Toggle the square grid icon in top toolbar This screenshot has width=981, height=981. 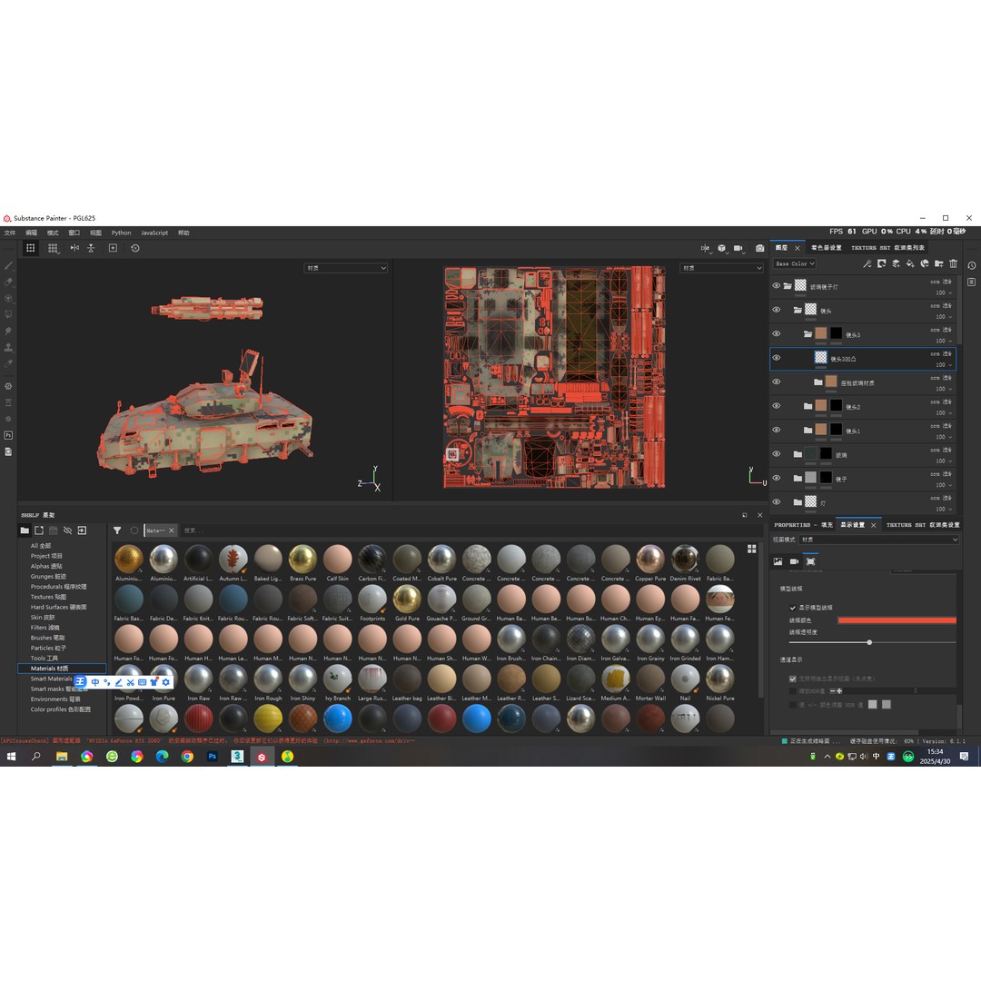[30, 248]
